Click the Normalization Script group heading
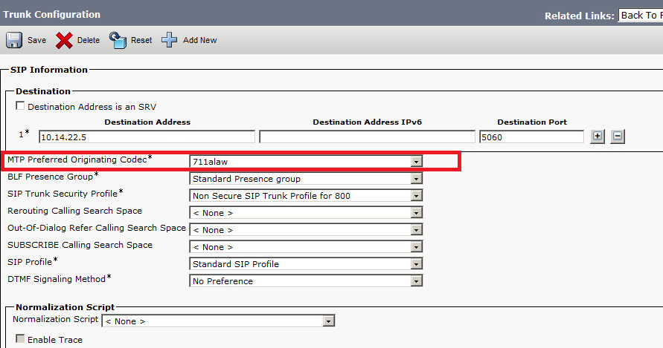663x348 pixels. 65,307
